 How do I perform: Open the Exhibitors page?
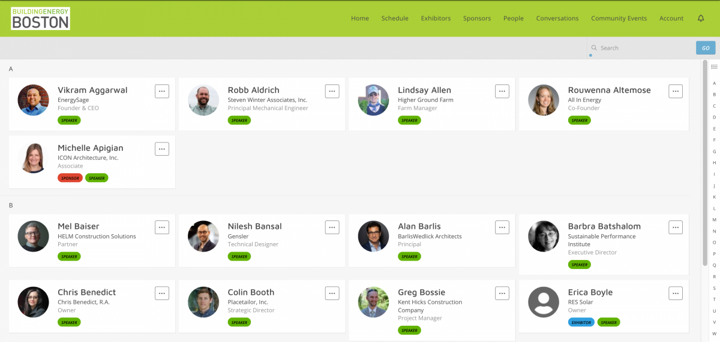pyautogui.click(x=436, y=18)
